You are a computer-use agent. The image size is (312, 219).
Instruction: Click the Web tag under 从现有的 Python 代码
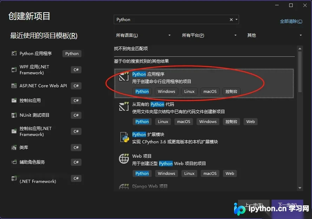pyautogui.click(x=251, y=122)
